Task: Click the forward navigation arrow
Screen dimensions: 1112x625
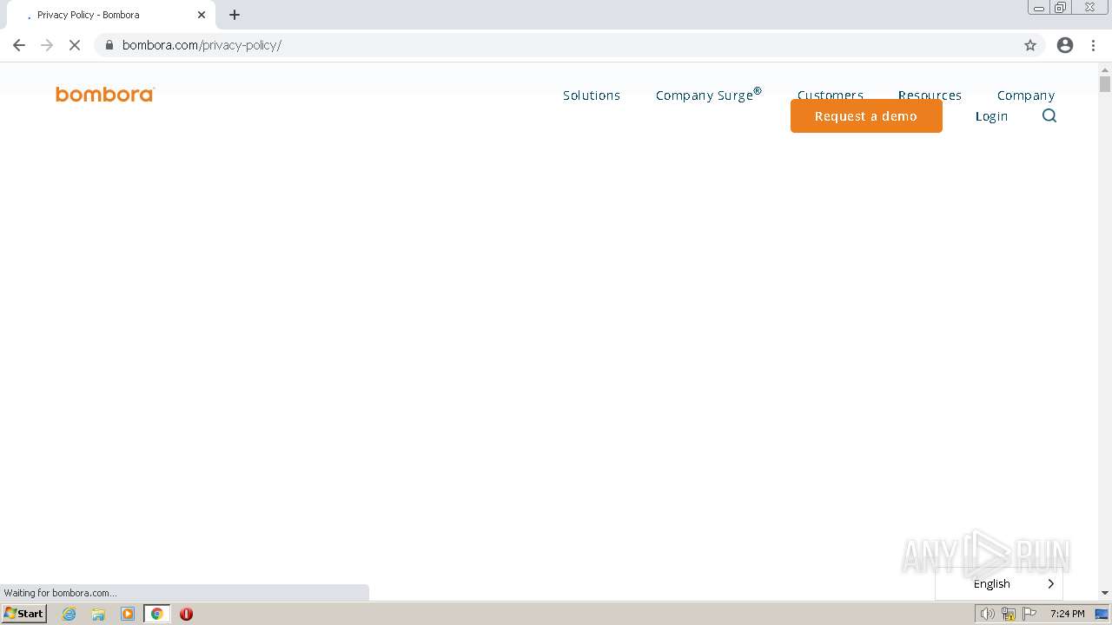Action: [x=47, y=45]
